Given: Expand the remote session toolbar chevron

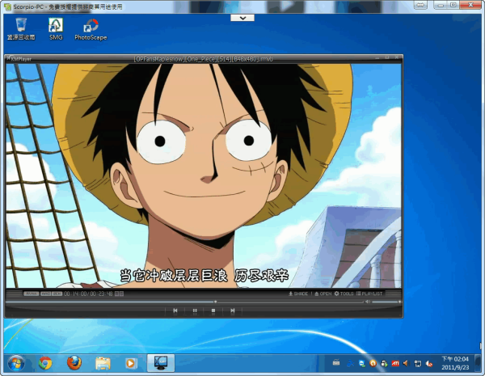Looking at the screenshot, I should tap(242, 18).
